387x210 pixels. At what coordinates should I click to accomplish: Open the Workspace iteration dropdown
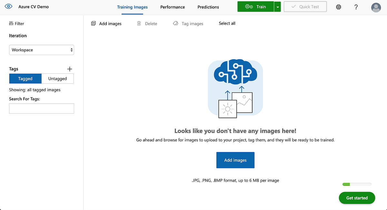(x=41, y=50)
